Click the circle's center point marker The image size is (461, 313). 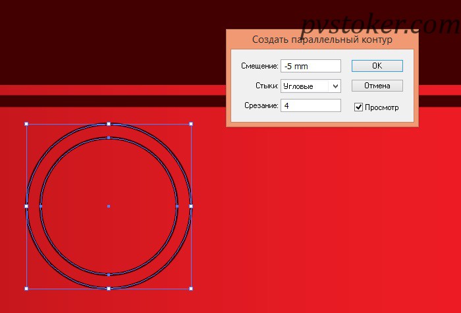point(109,206)
